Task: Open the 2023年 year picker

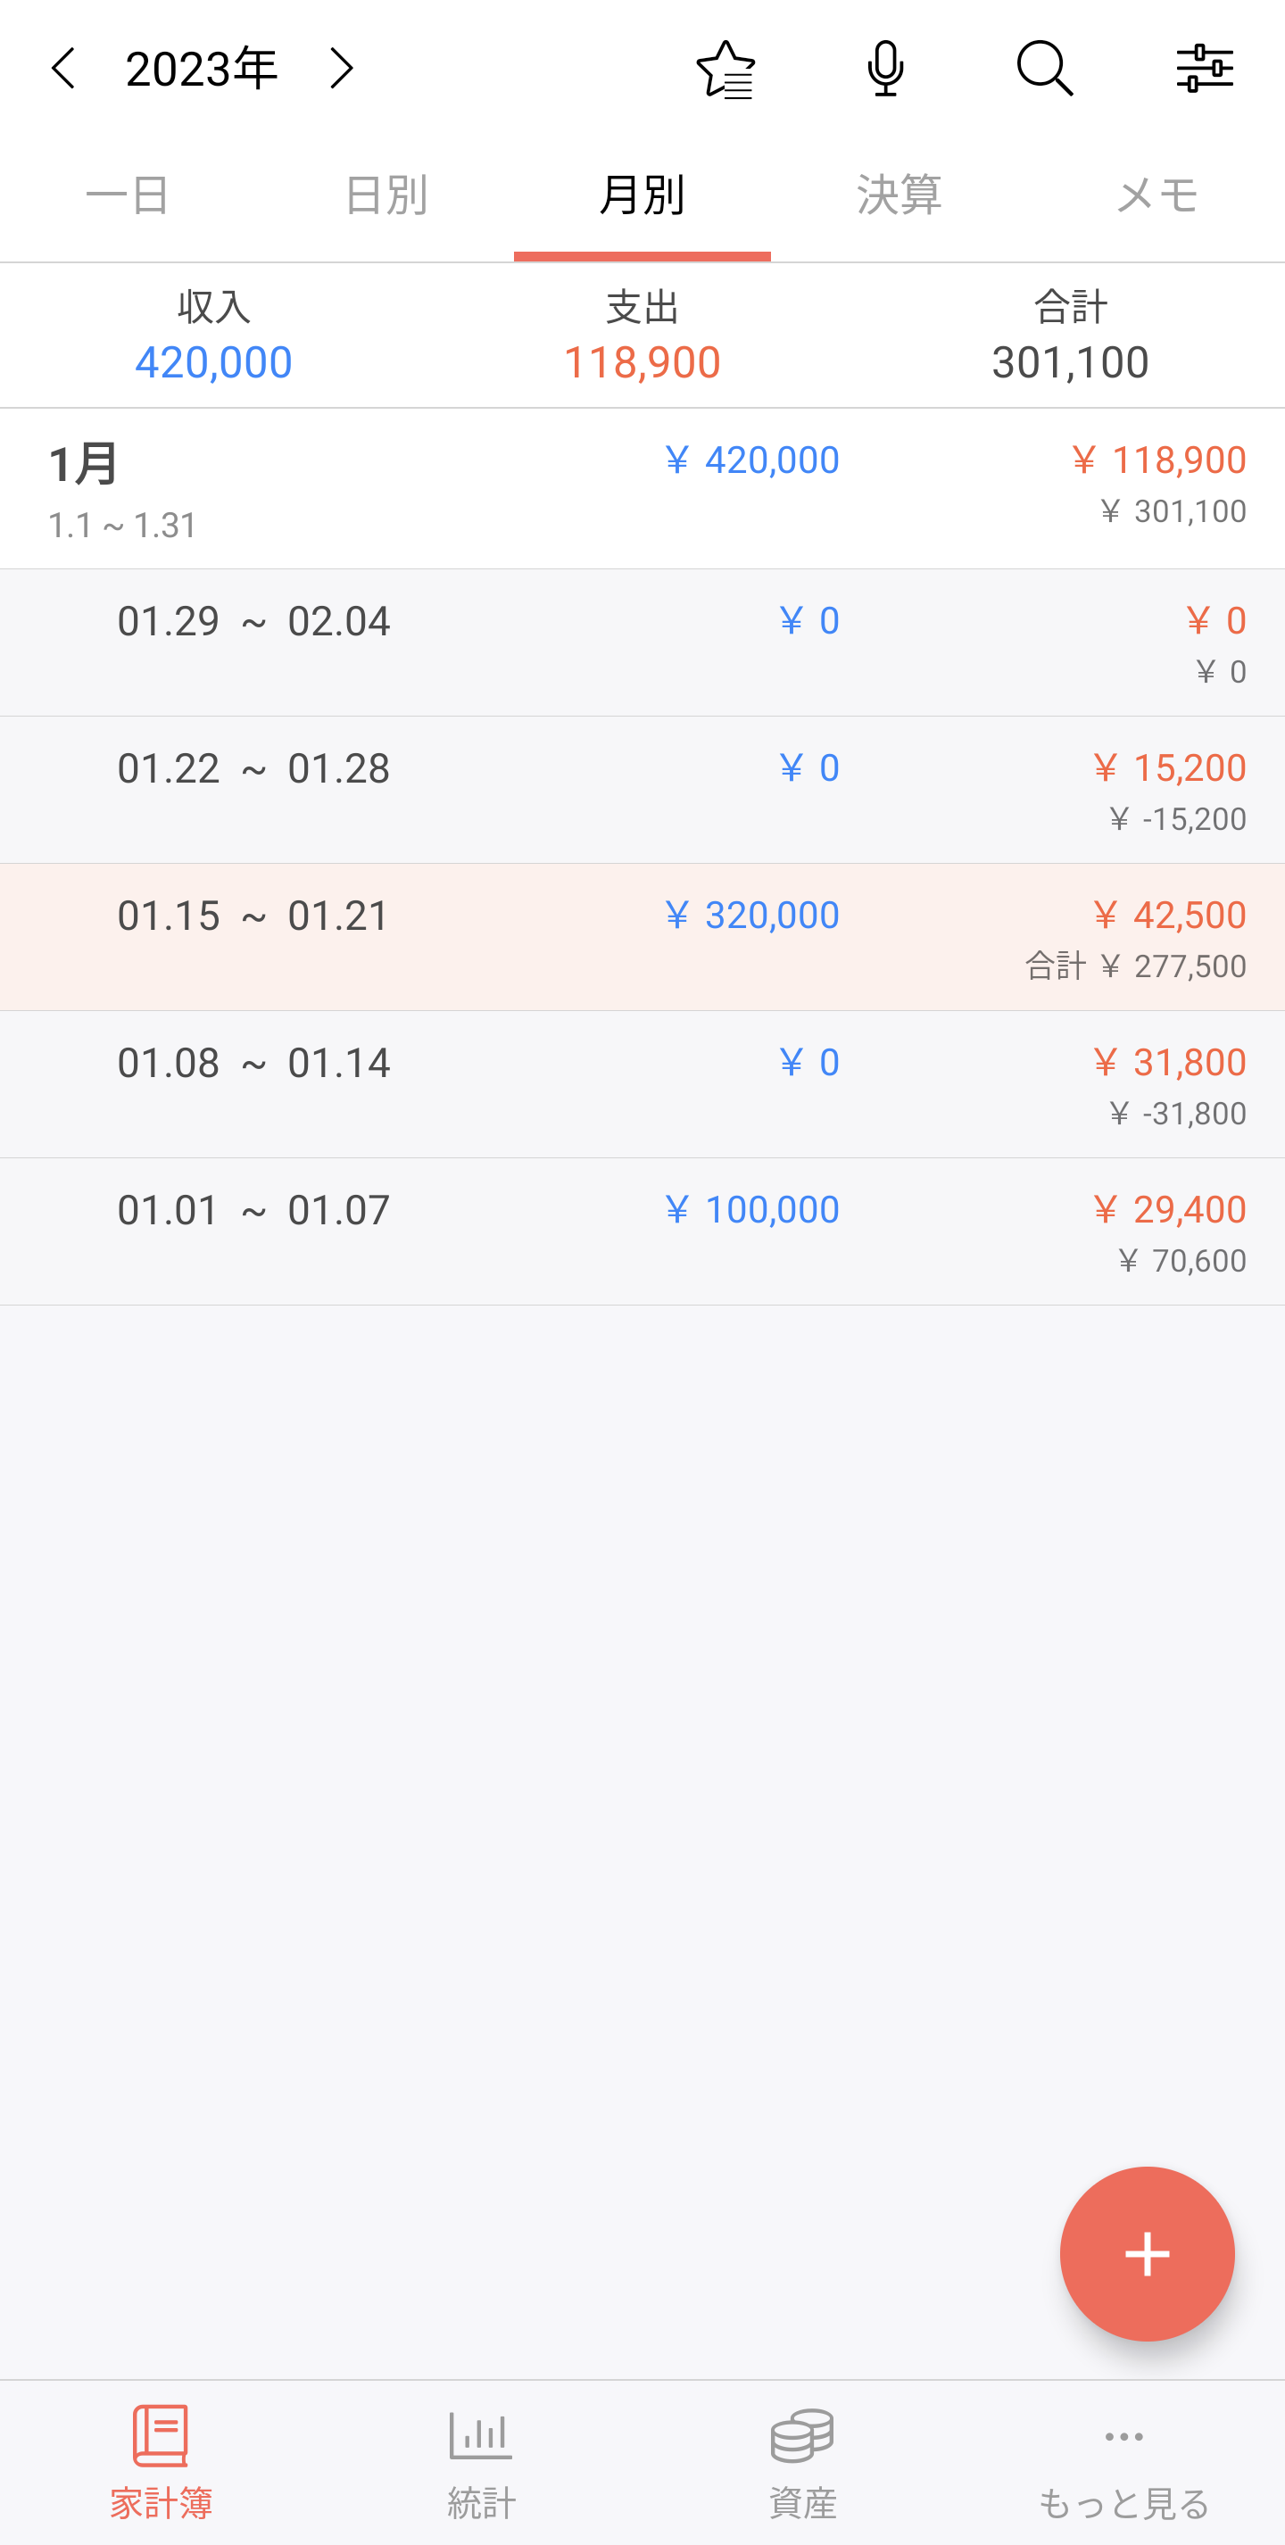Action: click(x=202, y=70)
